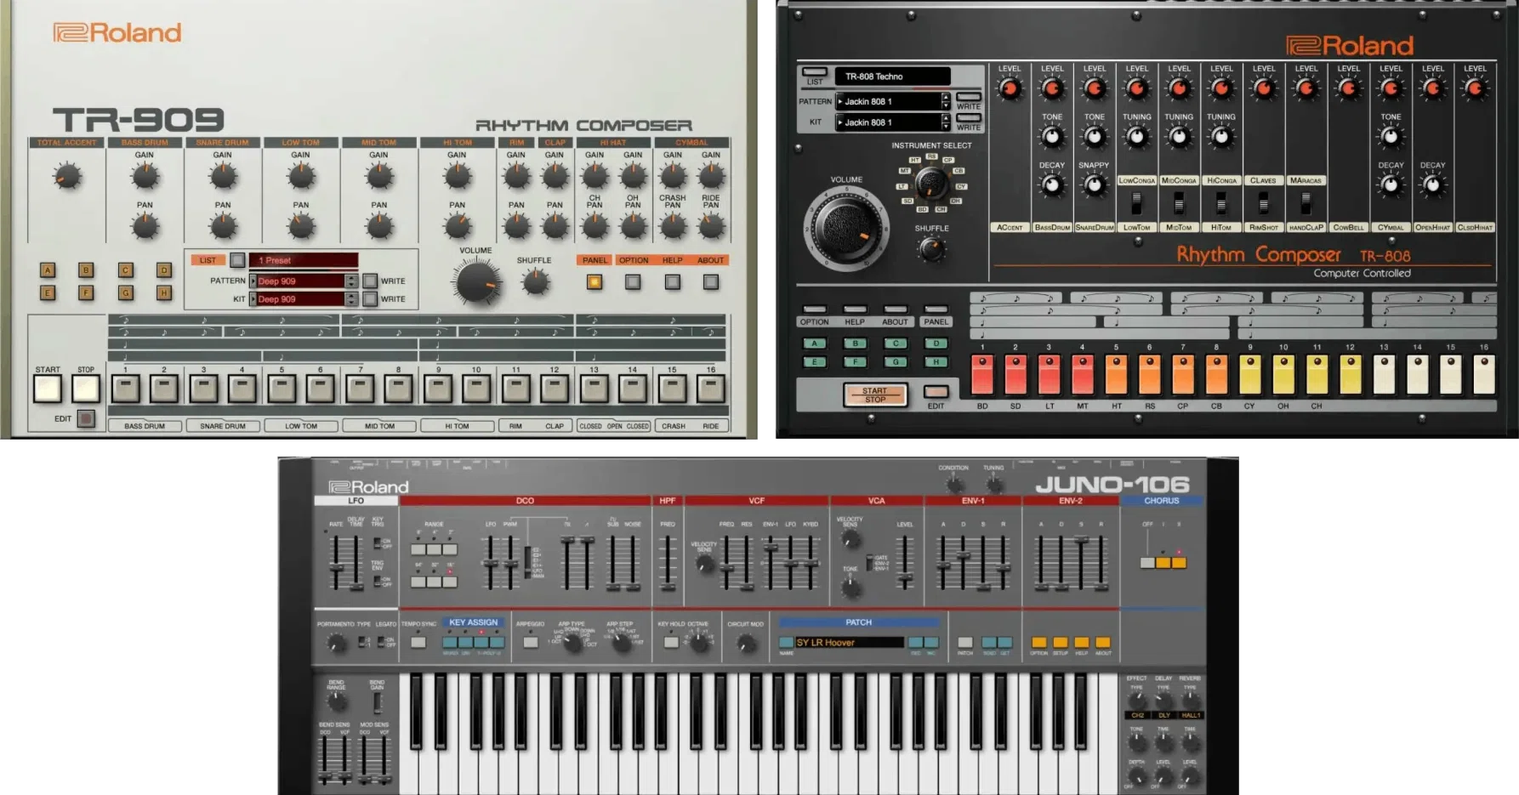Toggle the JUNO-106 Key Hold button
This screenshot has height=795, width=1519.
pyautogui.click(x=671, y=643)
